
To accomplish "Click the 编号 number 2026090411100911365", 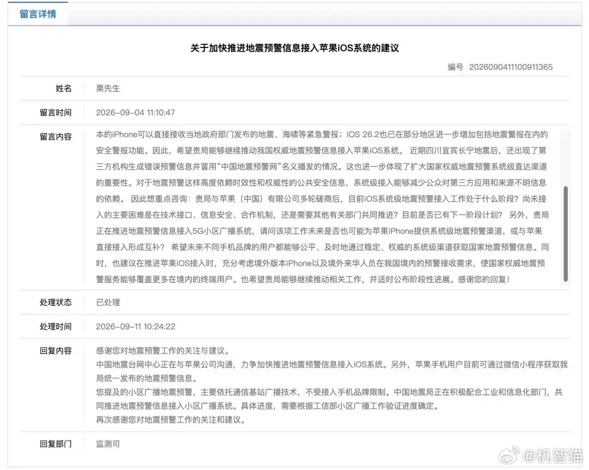I will point(510,67).
